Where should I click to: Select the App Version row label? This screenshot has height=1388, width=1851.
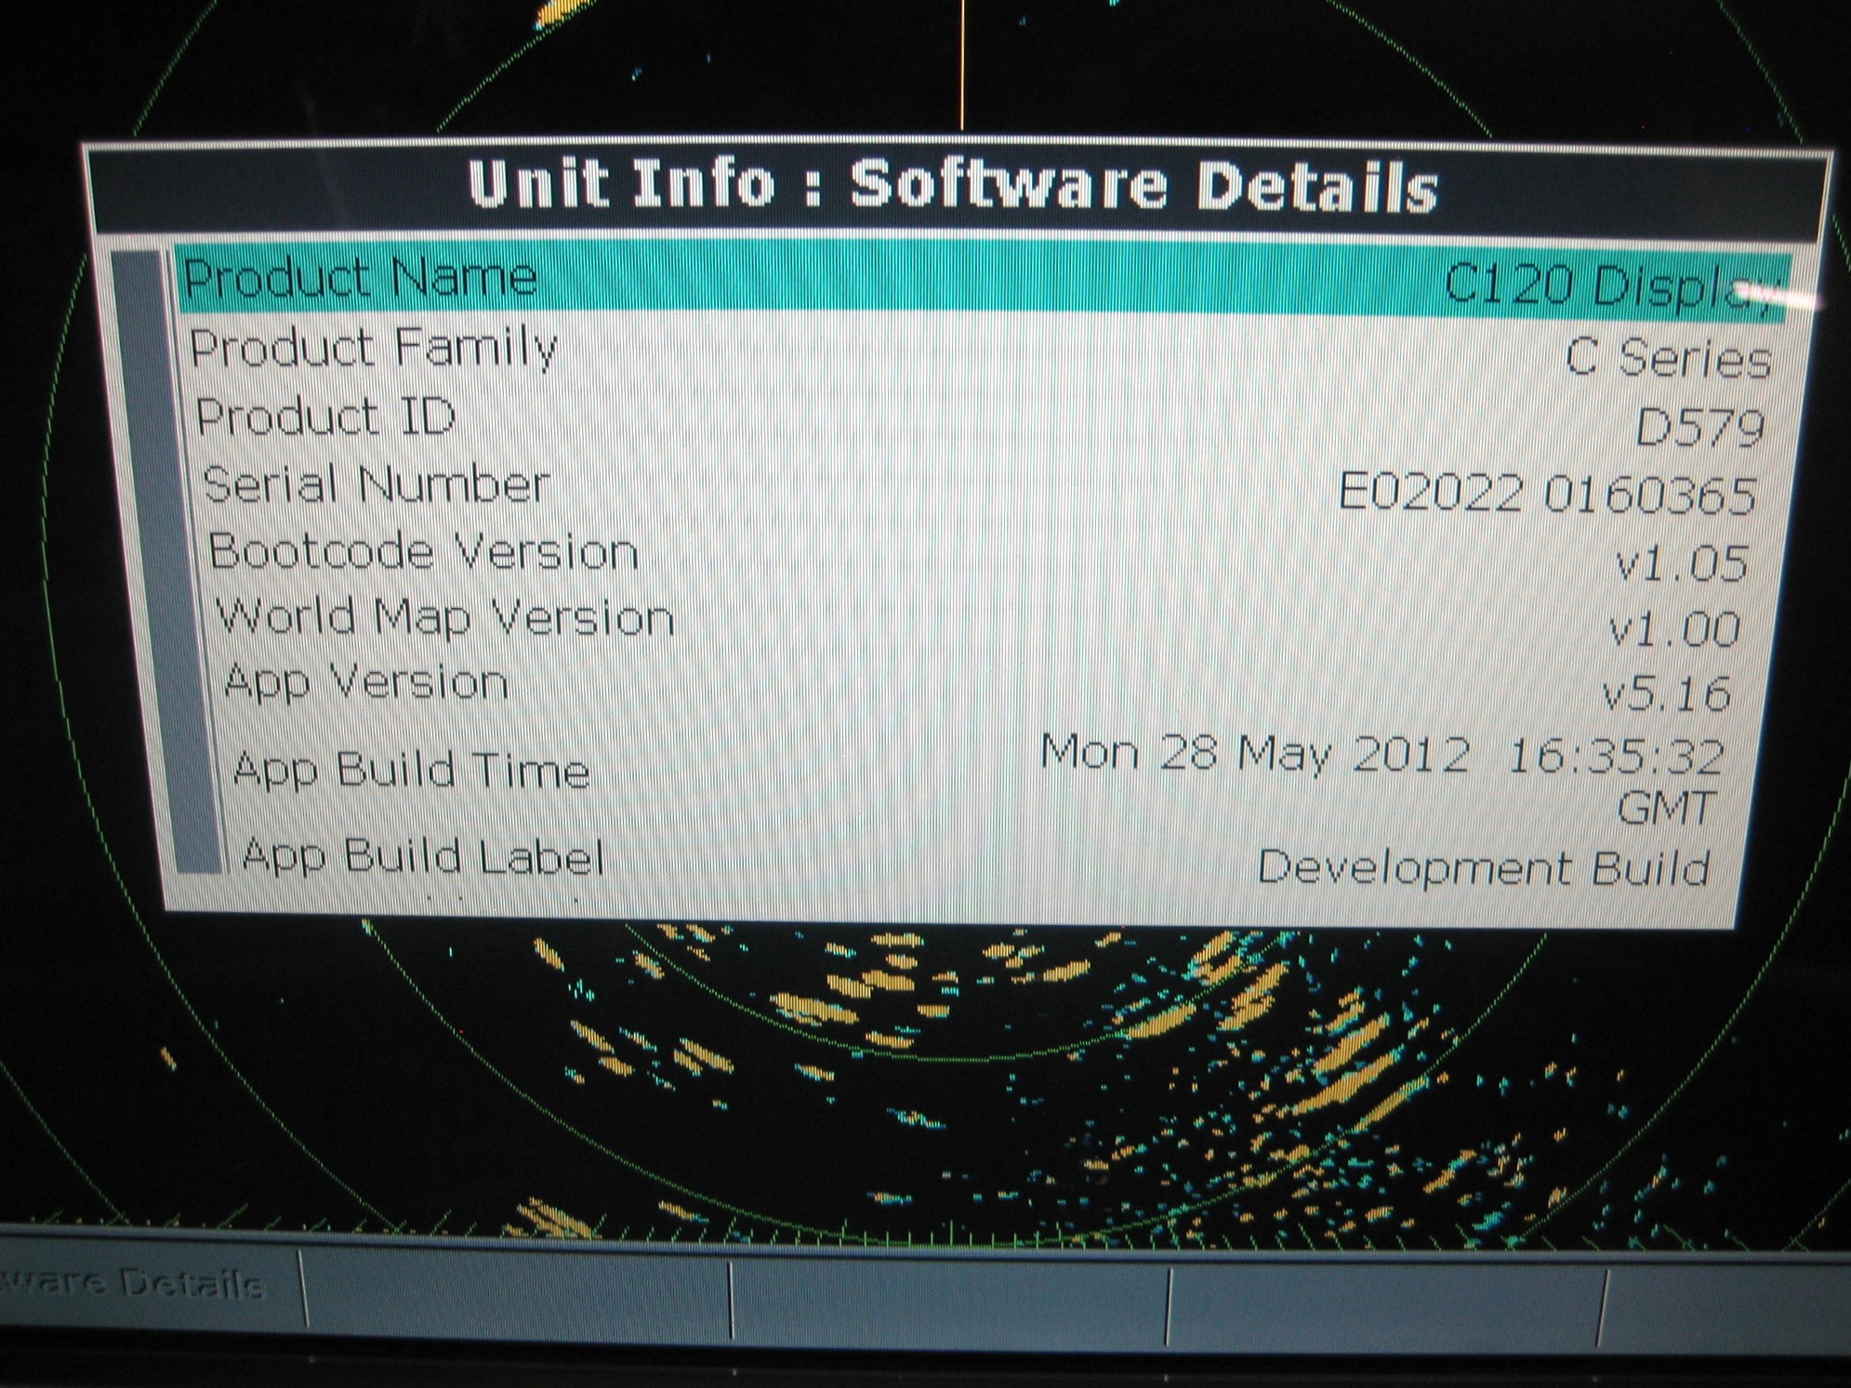(x=365, y=684)
